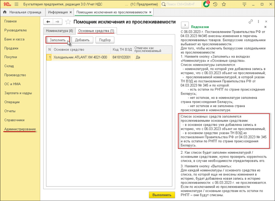Open the Производство section
The width and height of the screenshot is (275, 201).
tap(15, 75)
